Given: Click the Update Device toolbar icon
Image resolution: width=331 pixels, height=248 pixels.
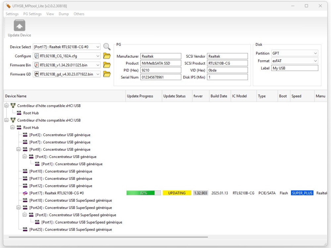Looking at the screenshot, I should coord(20,26).
